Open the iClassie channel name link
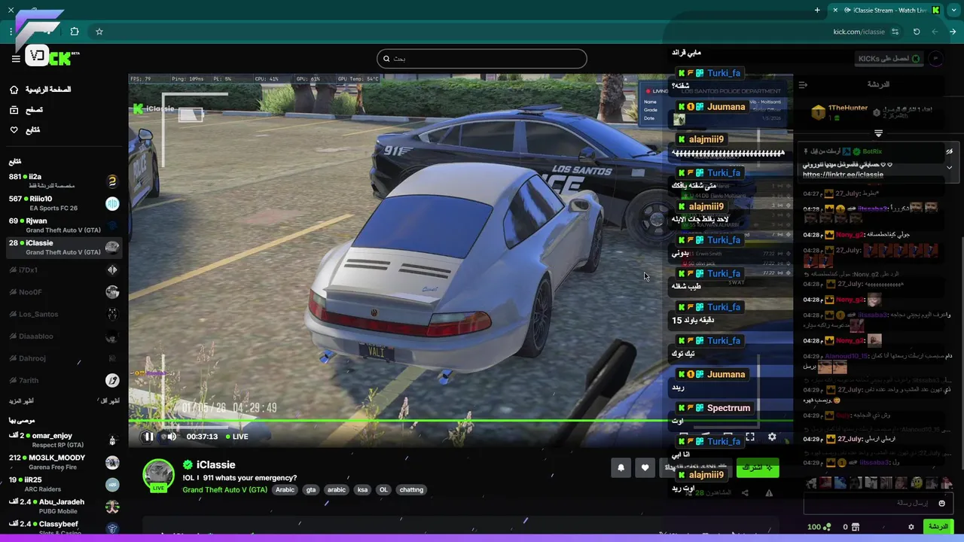The width and height of the screenshot is (964, 542). 216,465
